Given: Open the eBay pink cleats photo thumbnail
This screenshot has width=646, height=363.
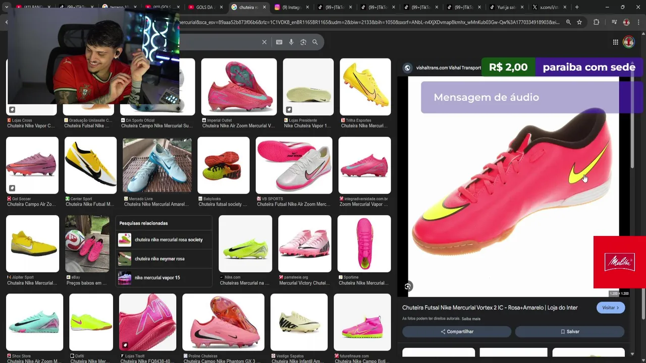Looking at the screenshot, I should pos(87,244).
